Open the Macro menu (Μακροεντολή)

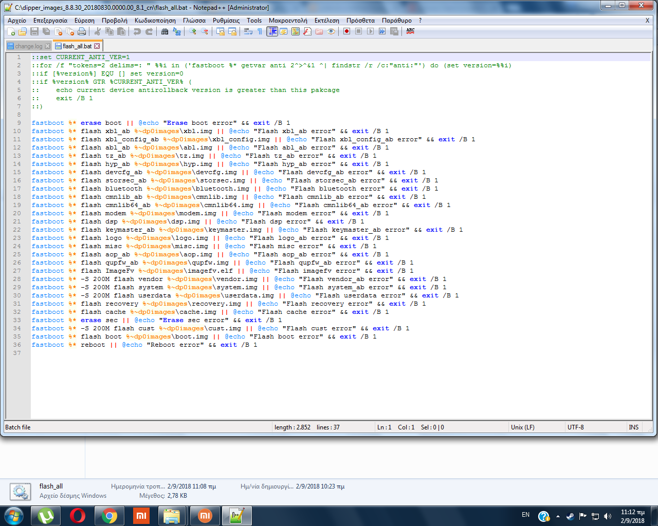coord(287,21)
